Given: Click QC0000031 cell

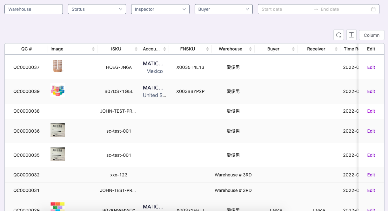Looking at the screenshot, I should point(26,190).
